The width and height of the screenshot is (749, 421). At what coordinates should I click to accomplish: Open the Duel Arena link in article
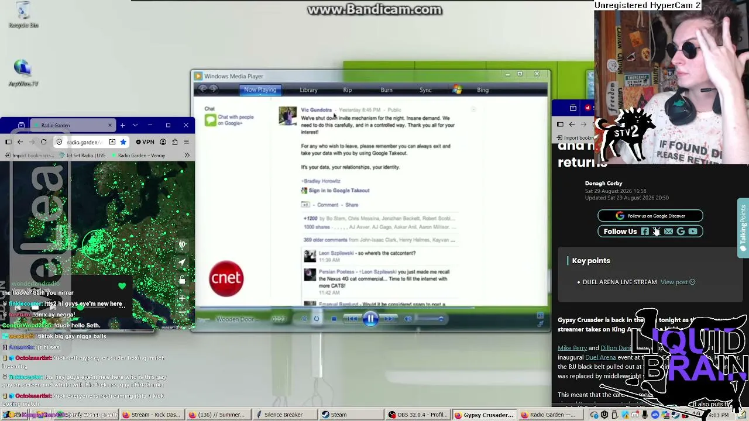(600, 357)
